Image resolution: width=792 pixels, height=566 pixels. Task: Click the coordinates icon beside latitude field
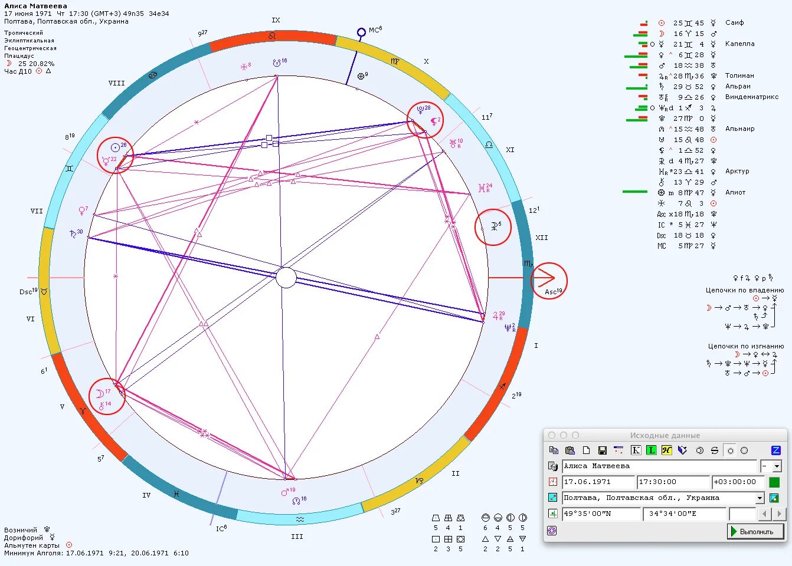(552, 514)
